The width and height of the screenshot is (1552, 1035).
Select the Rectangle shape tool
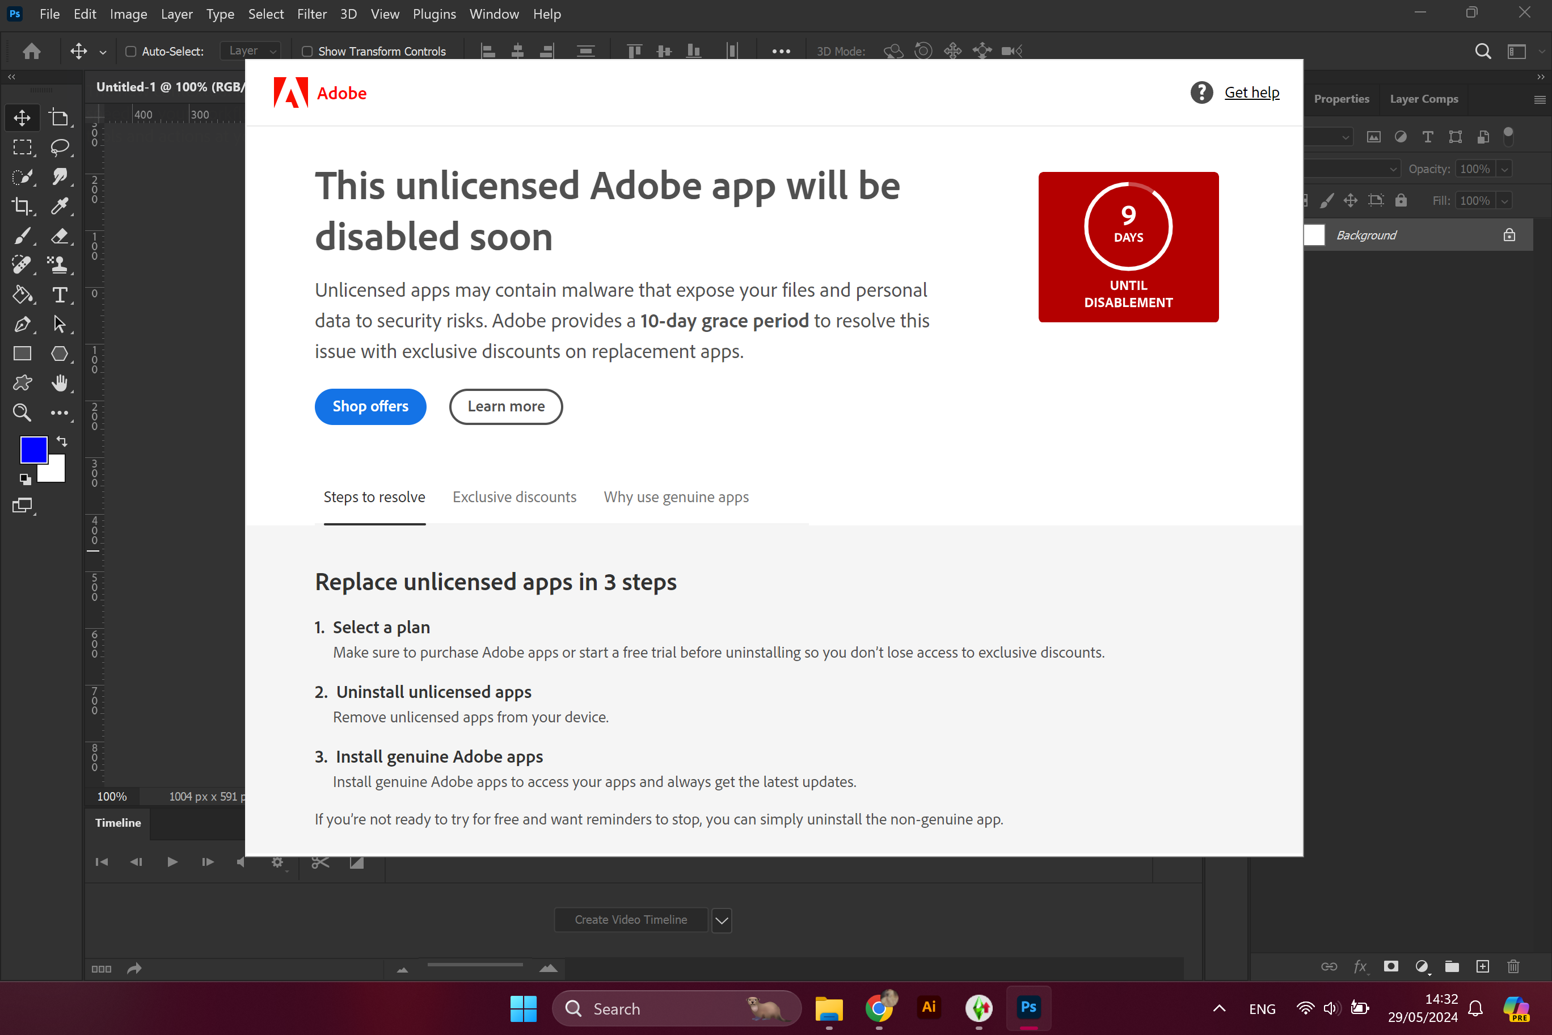[23, 354]
